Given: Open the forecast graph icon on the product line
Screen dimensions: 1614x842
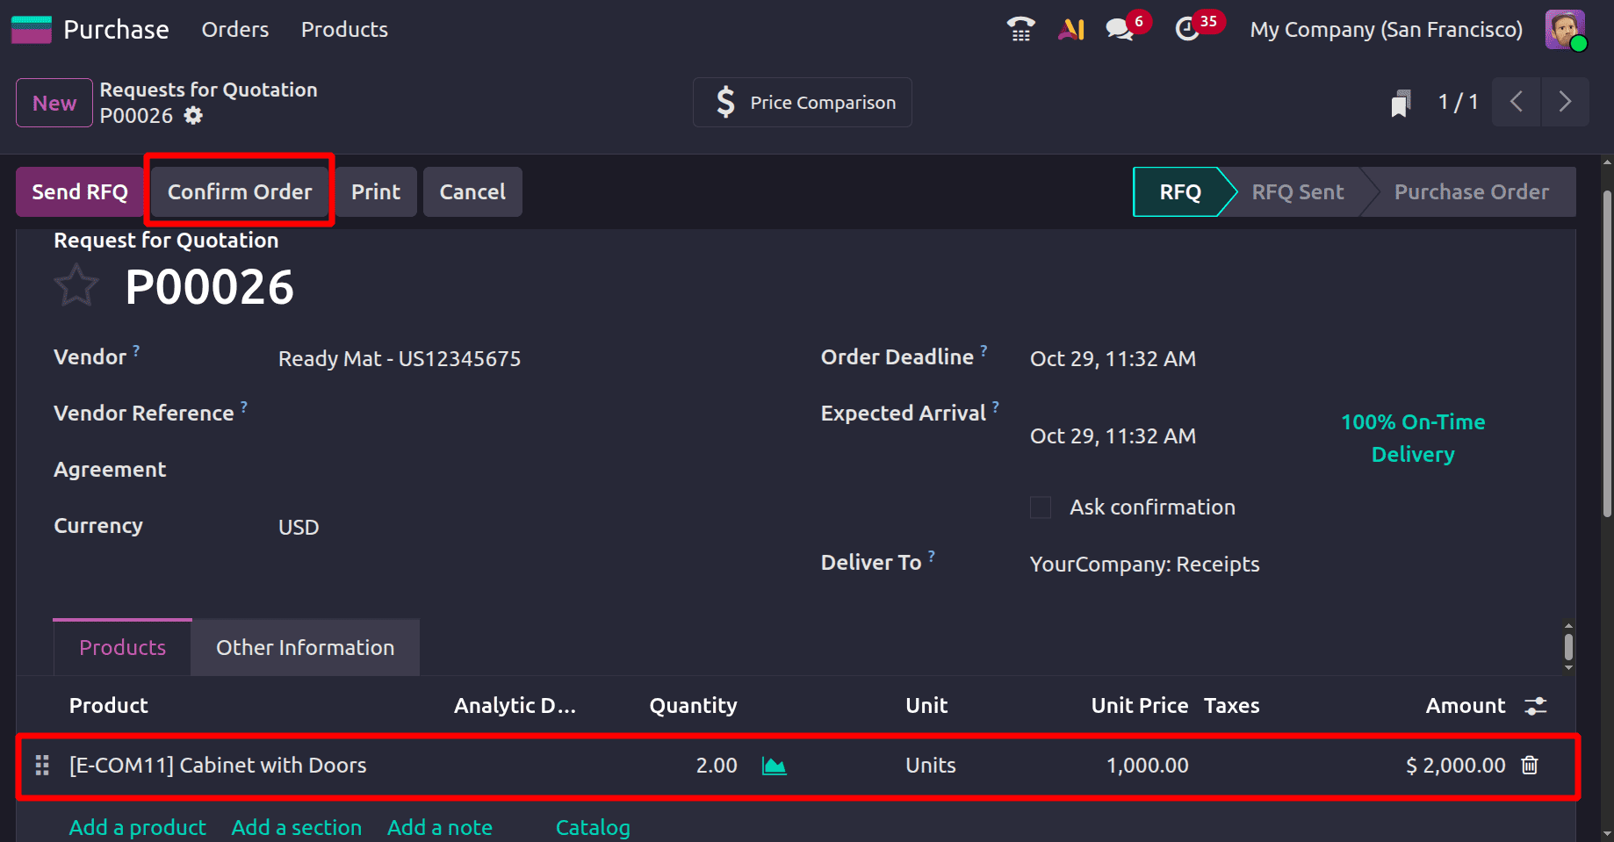Looking at the screenshot, I should point(774,765).
